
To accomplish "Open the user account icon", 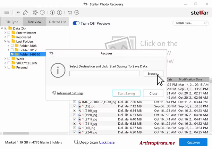I will (x=77, y=12).
